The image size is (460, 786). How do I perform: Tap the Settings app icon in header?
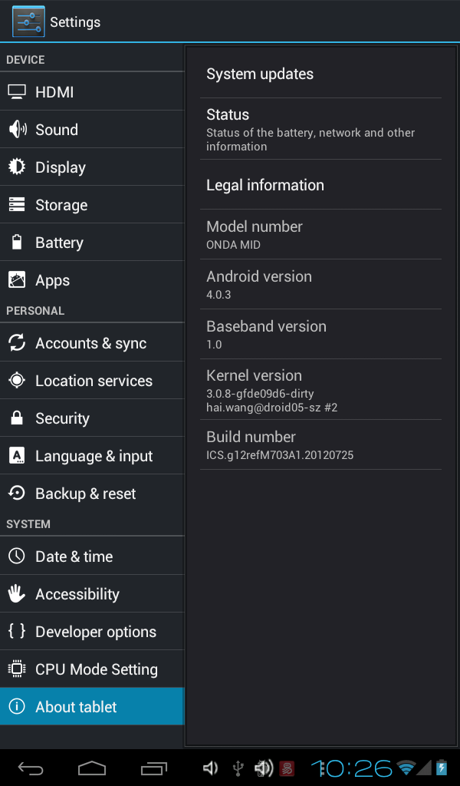point(28,21)
